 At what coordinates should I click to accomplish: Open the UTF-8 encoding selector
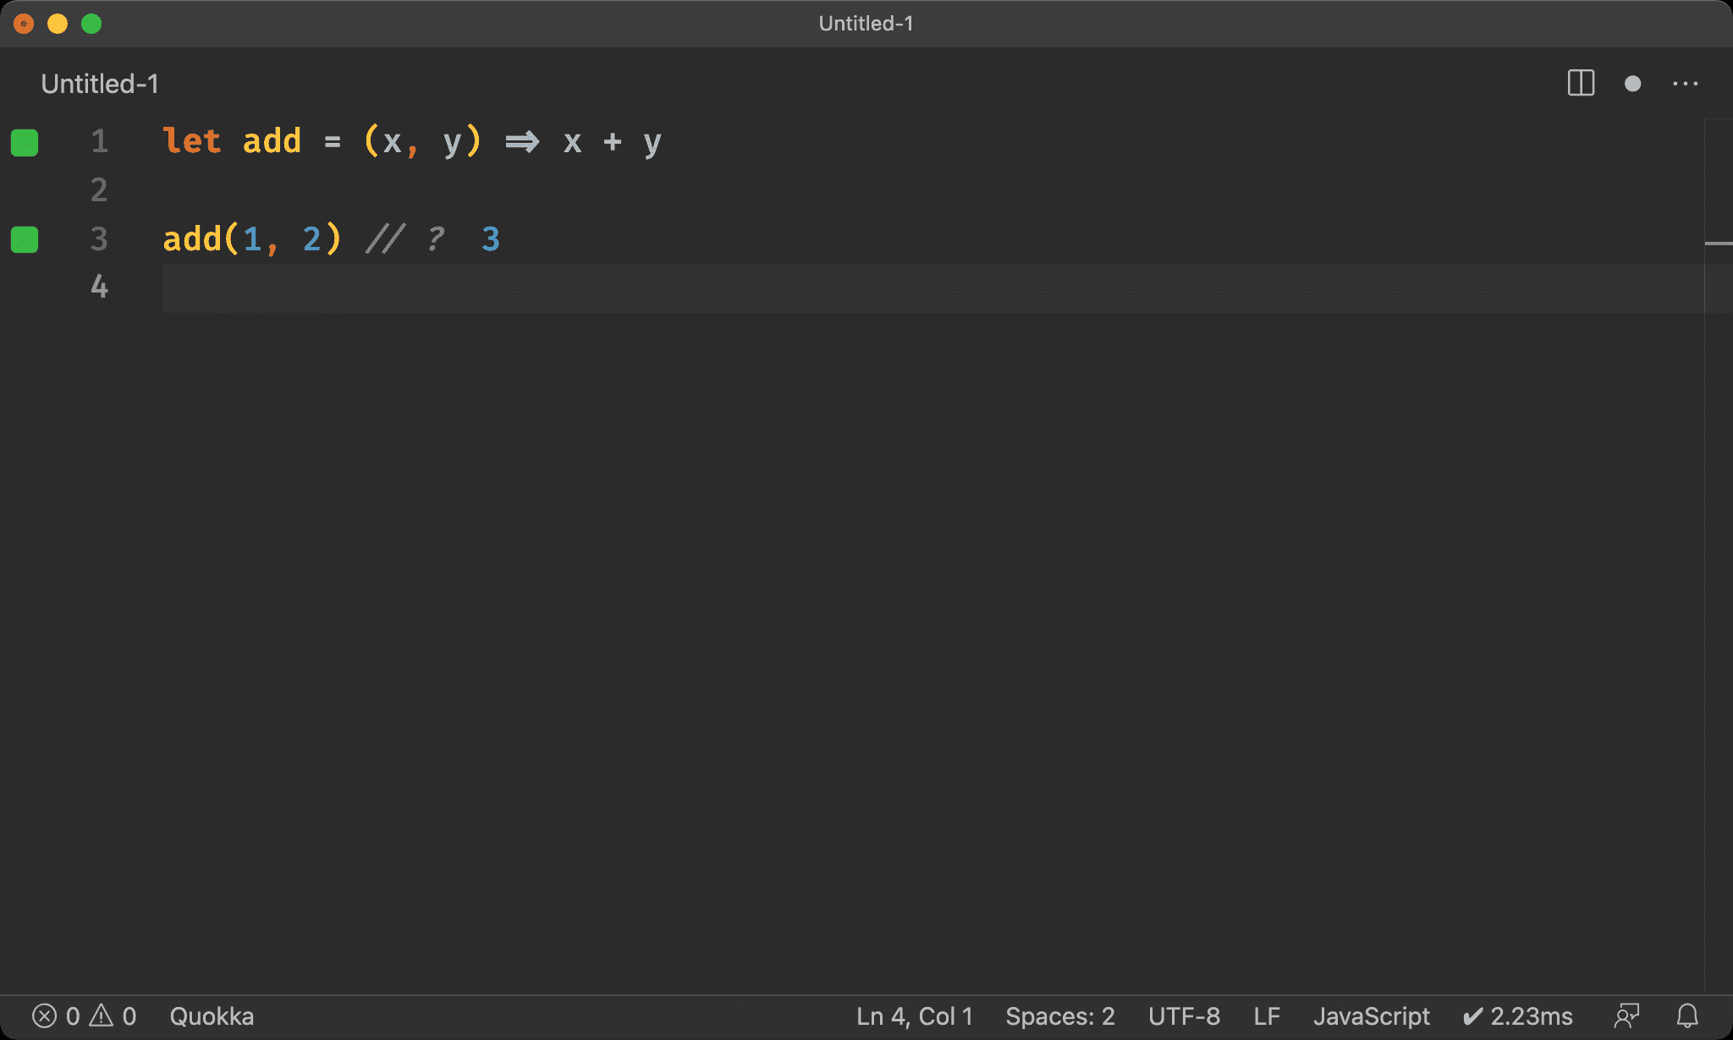pyautogui.click(x=1184, y=1015)
